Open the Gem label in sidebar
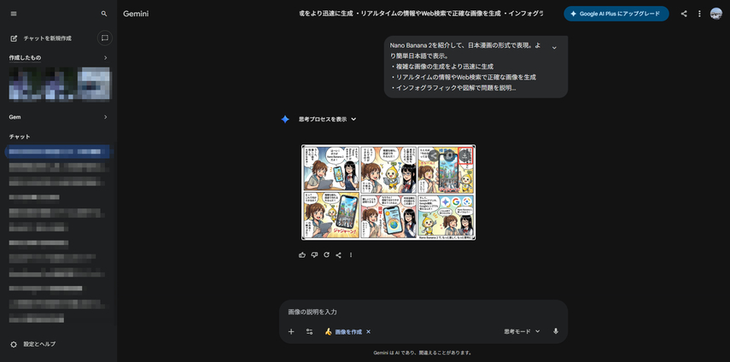This screenshot has width=730, height=362. pos(15,117)
